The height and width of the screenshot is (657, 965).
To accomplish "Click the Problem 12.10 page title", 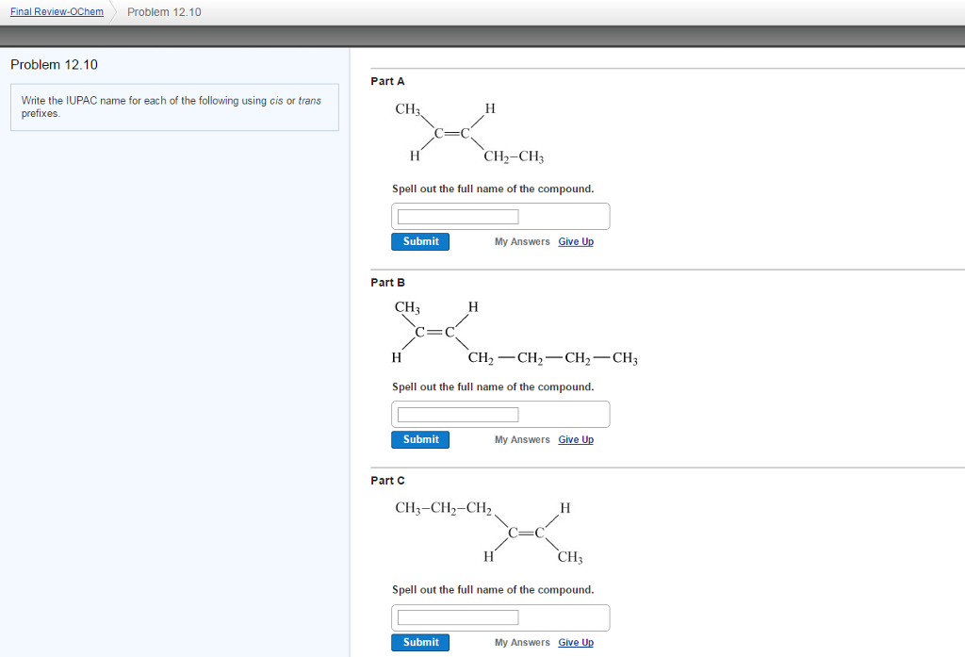I will 52,64.
